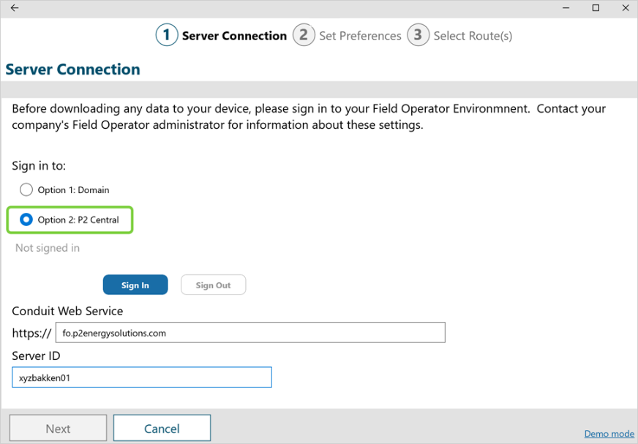Click the step 2 circle icon
The width and height of the screenshot is (638, 444).
[304, 35]
